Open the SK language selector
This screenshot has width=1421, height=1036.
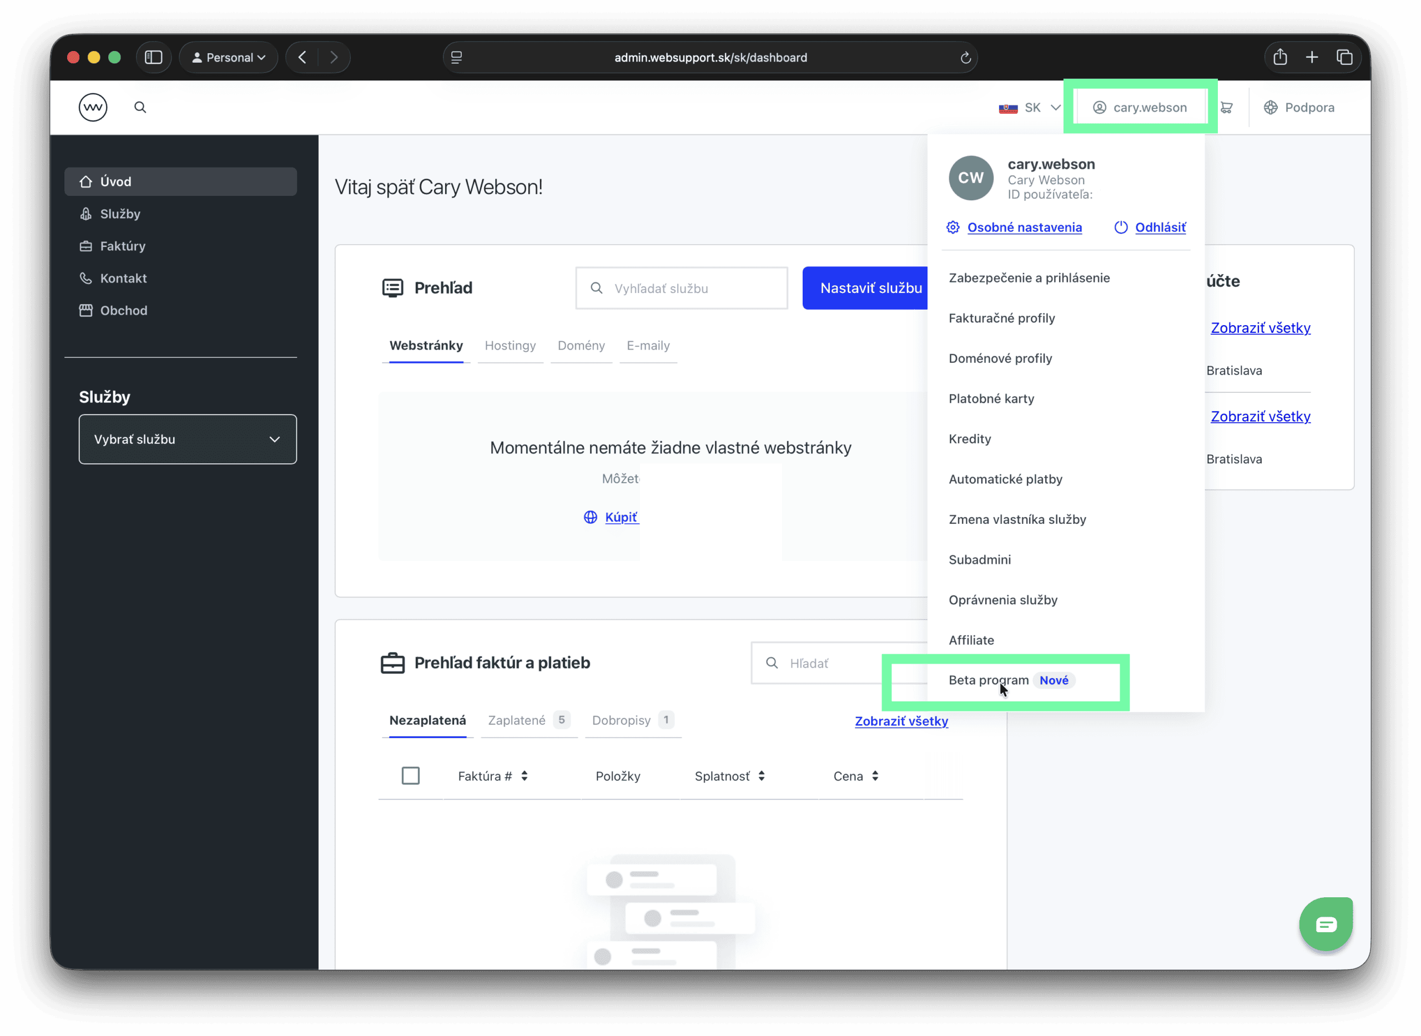(x=1029, y=107)
